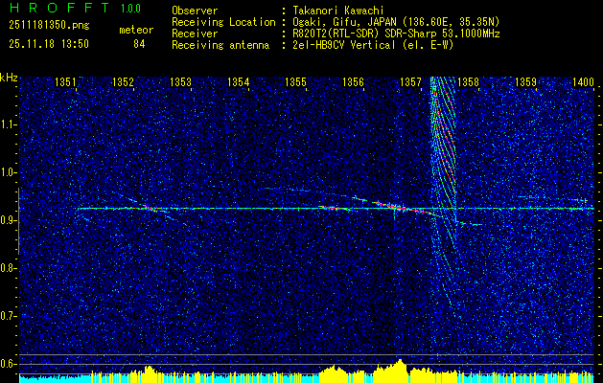603x383 pixels.
Task: Click the observer name Takanori Kawachi
Action: pyautogui.click(x=337, y=11)
